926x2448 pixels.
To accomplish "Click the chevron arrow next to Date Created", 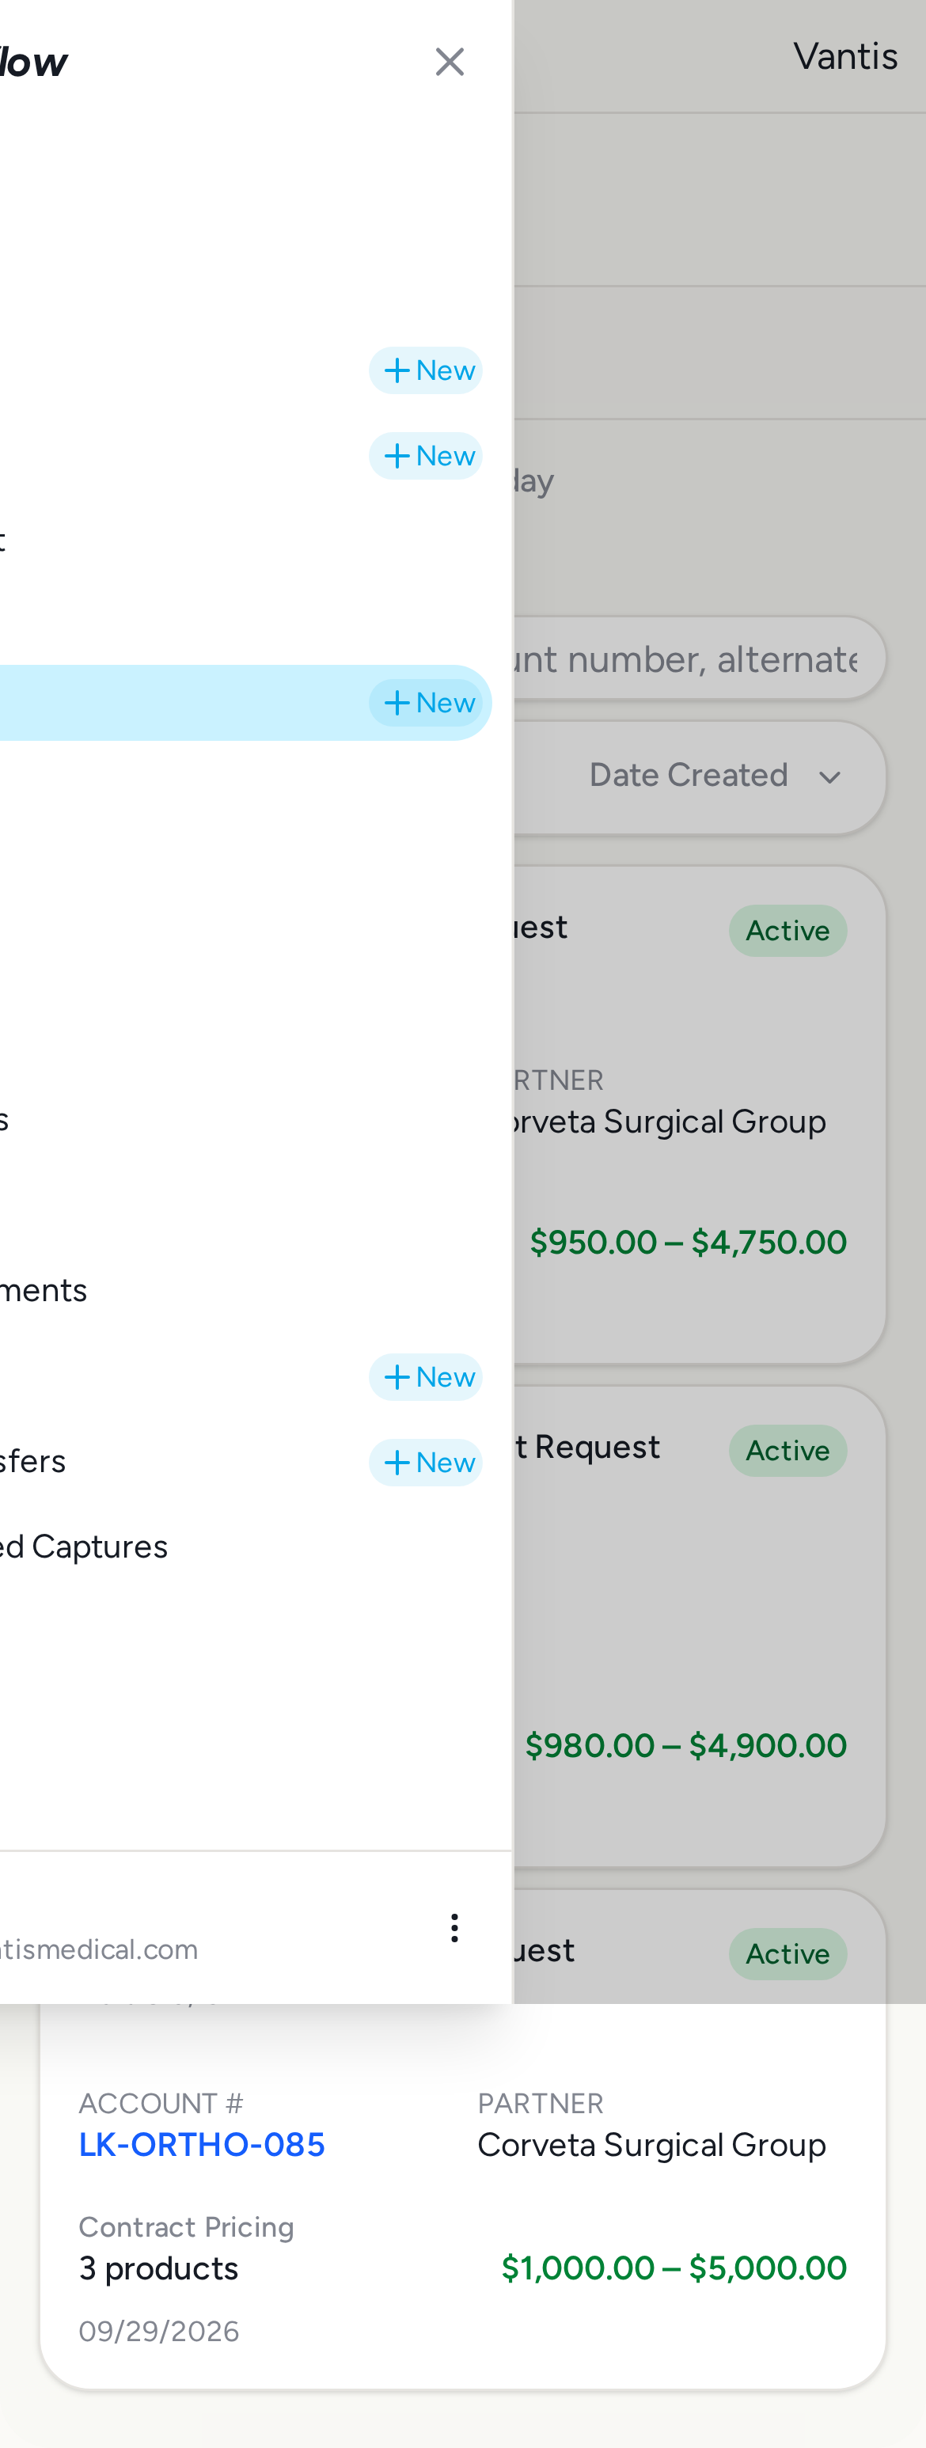I will pos(830,777).
